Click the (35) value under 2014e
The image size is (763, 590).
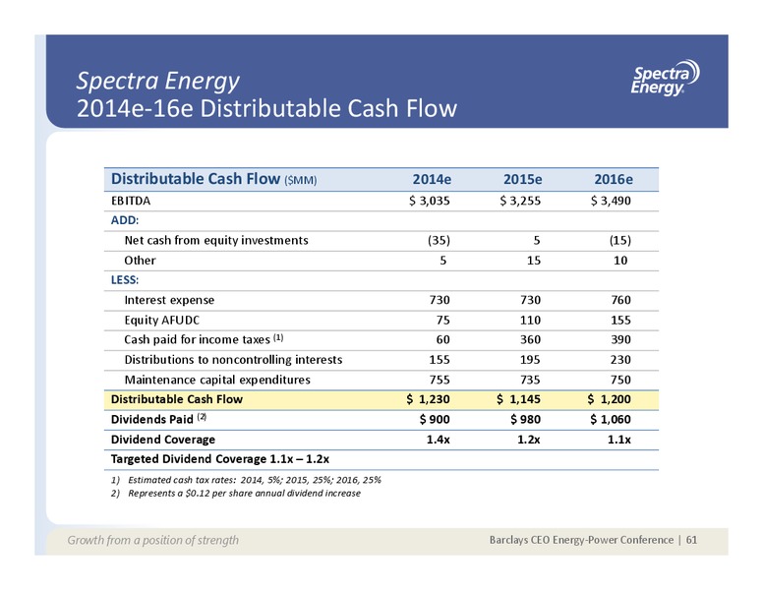pyautogui.click(x=439, y=241)
